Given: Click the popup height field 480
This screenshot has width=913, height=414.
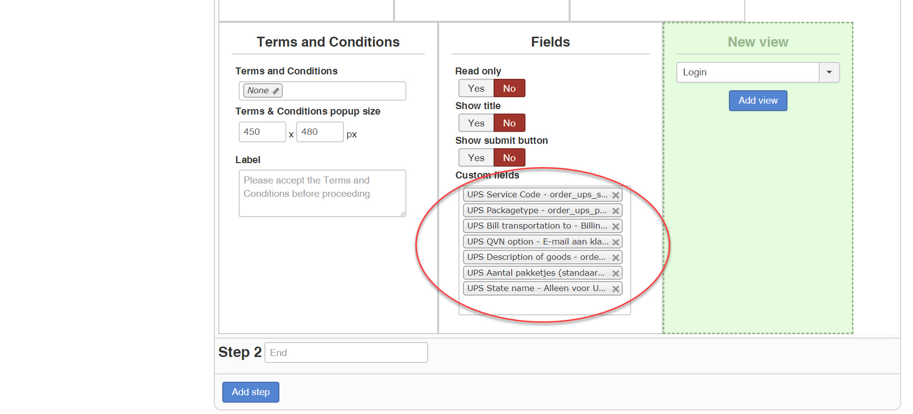Looking at the screenshot, I should click(320, 132).
